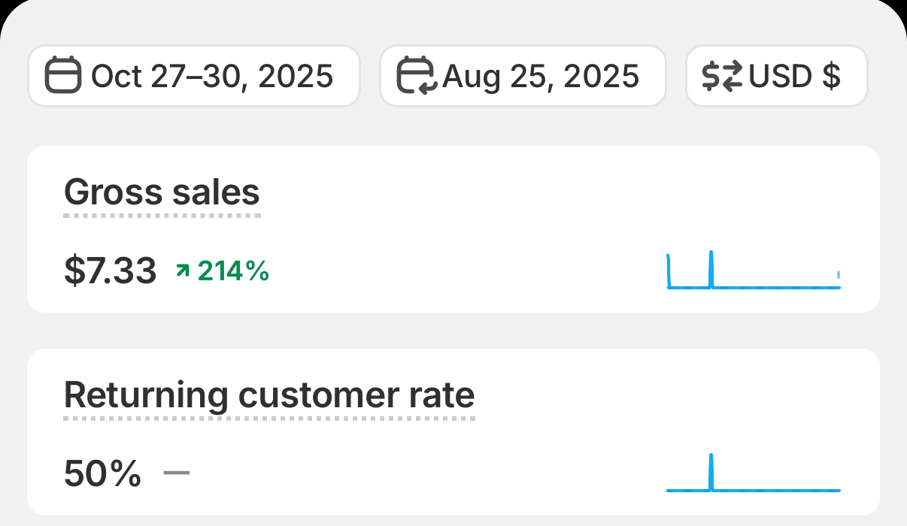Click the light blue end marker on Gross sales sparkline

(x=839, y=276)
